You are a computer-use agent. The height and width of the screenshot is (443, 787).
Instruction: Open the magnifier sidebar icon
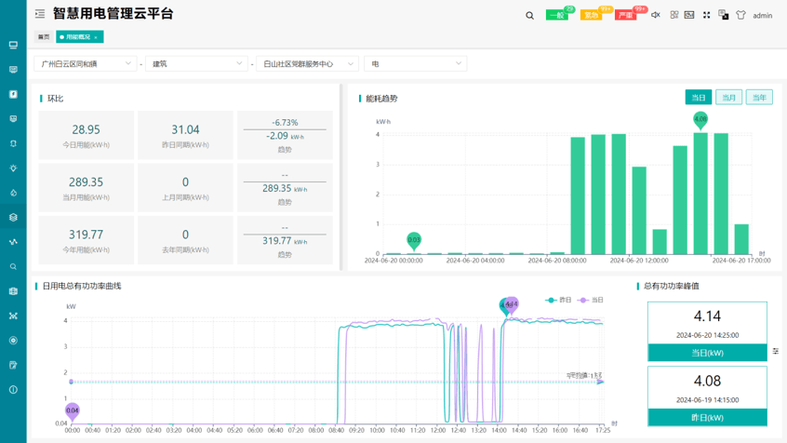(13, 267)
